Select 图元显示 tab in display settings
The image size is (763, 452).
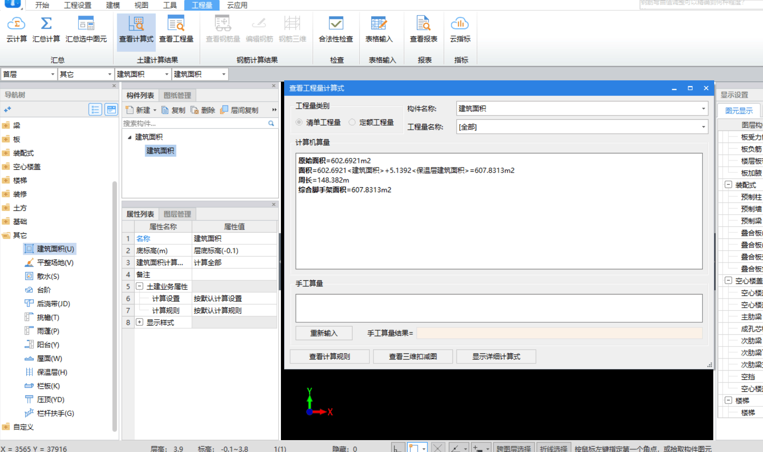(x=739, y=110)
